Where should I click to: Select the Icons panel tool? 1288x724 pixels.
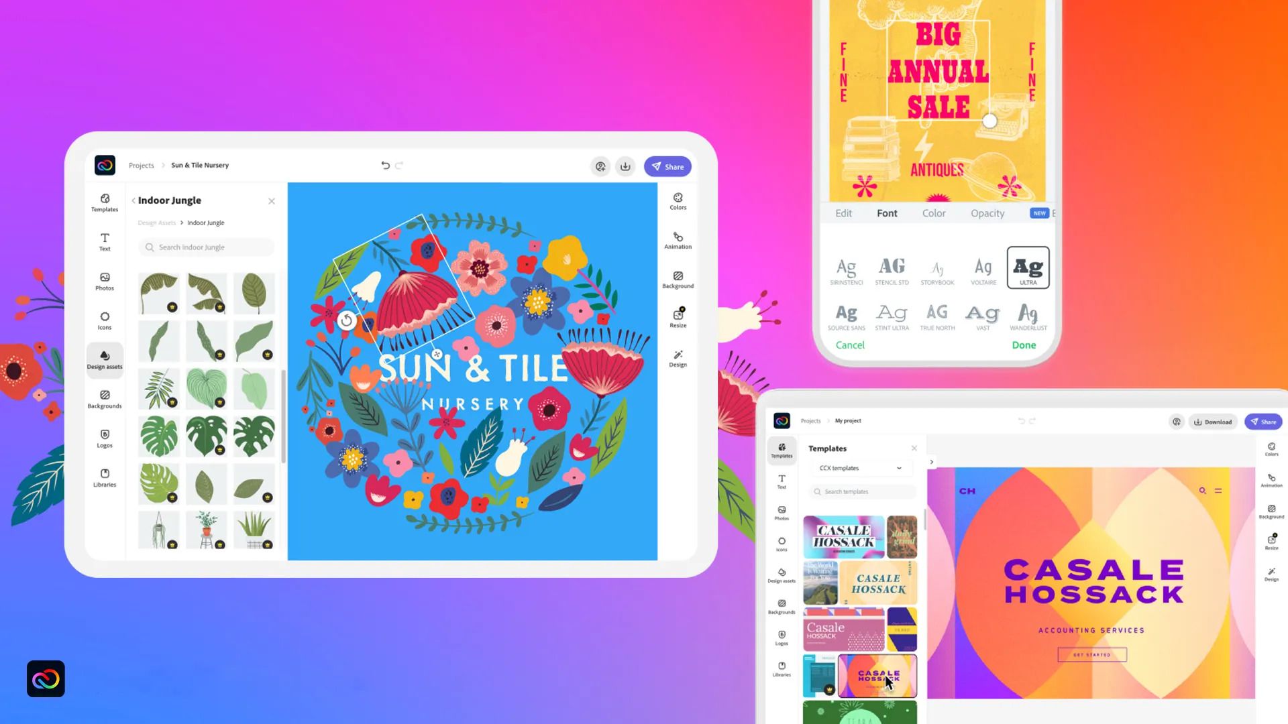pyautogui.click(x=103, y=320)
